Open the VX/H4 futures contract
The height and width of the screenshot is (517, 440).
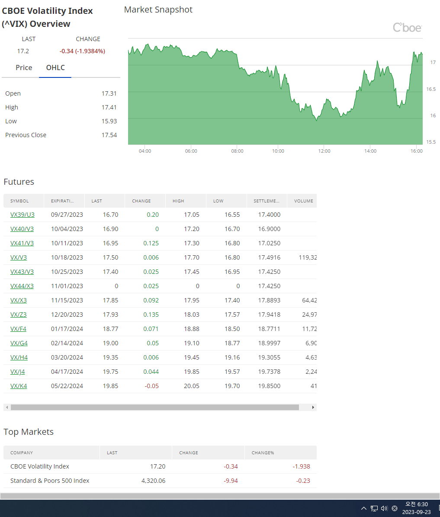click(19, 357)
